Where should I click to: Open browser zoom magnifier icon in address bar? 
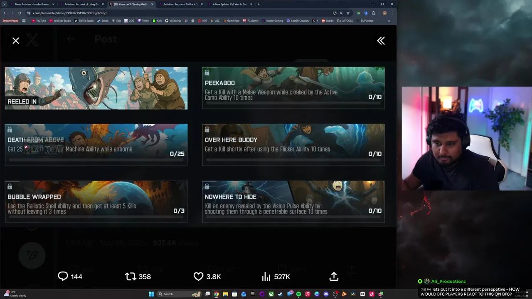[x=341, y=13]
